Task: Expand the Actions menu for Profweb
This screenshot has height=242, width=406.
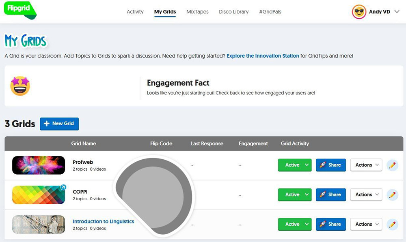Action: point(366,165)
